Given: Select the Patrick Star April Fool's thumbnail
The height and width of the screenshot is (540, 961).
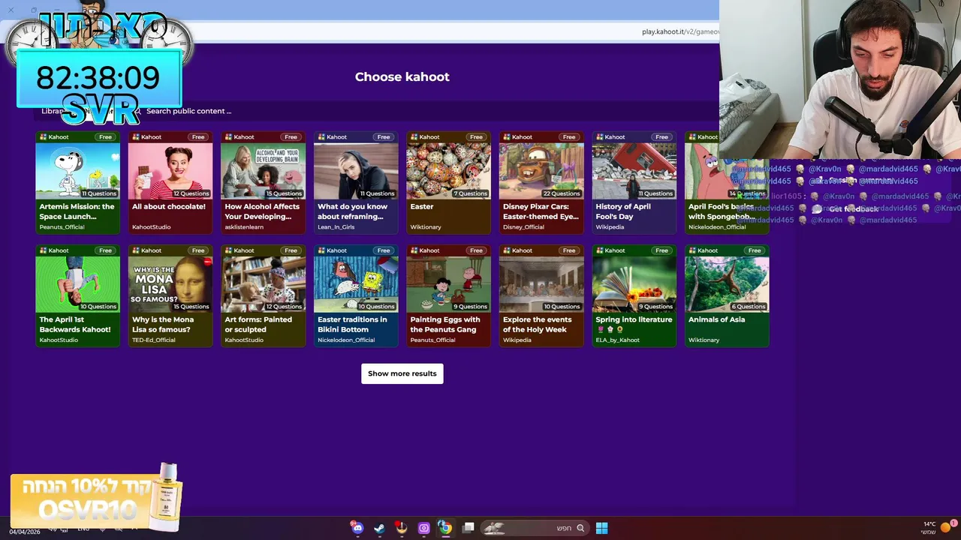Looking at the screenshot, I should tap(727, 171).
